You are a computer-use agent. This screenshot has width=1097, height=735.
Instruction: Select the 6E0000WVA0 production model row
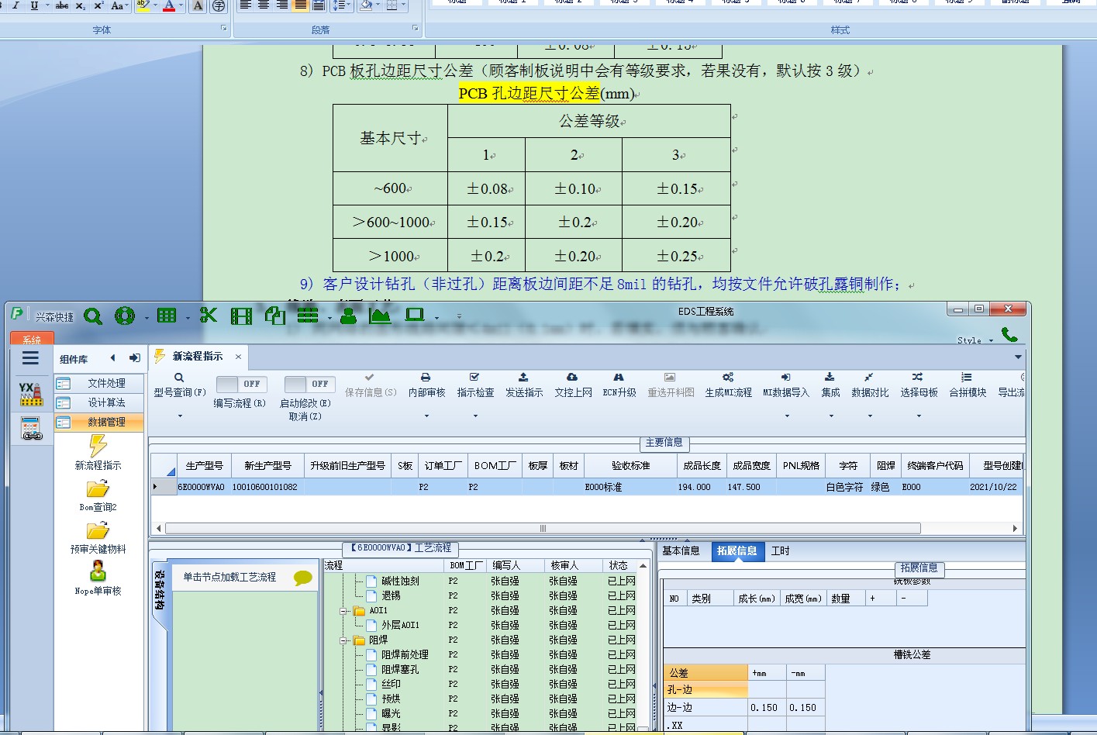[x=587, y=487]
